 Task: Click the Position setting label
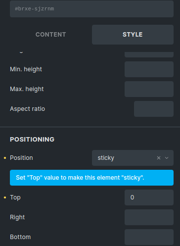[21, 158]
